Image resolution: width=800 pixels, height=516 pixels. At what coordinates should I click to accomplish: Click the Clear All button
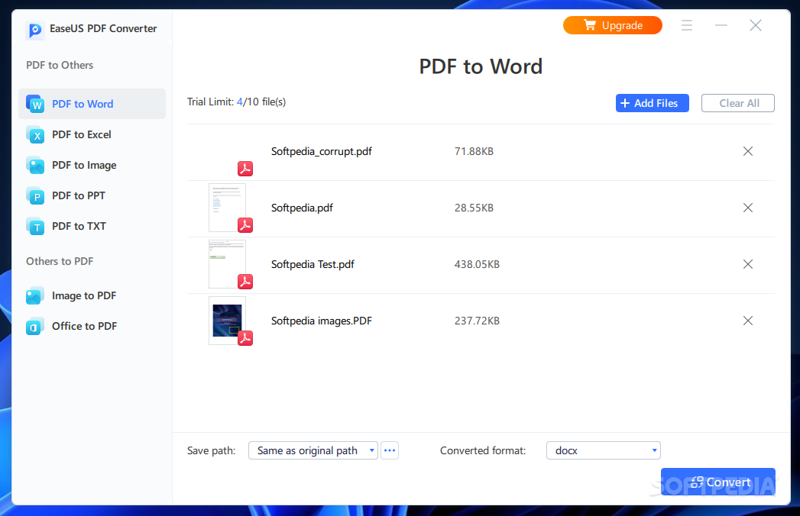point(738,103)
